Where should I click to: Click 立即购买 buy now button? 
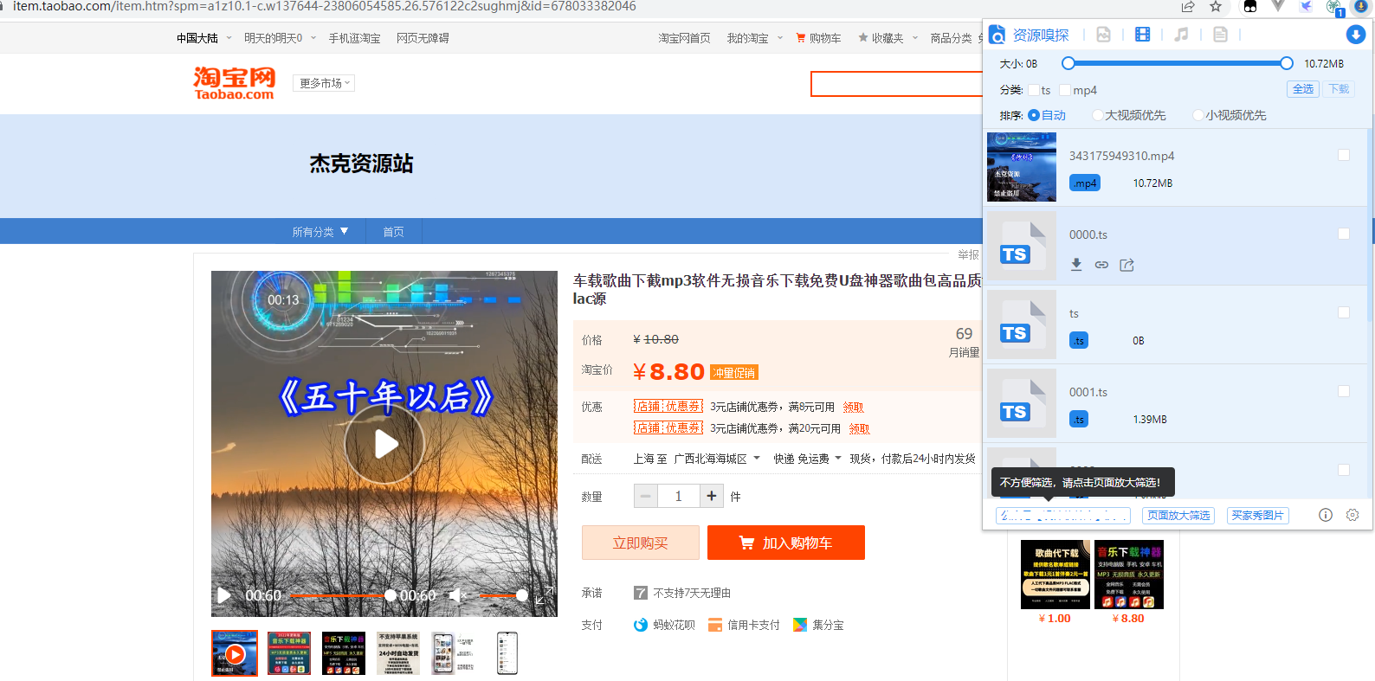[x=640, y=543]
